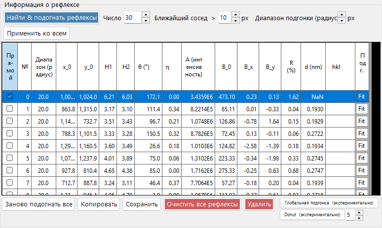This screenshot has width=382, height=228.
Task: Check 'Прямой' checkbox in row 7
Action: pyautogui.click(x=9, y=183)
